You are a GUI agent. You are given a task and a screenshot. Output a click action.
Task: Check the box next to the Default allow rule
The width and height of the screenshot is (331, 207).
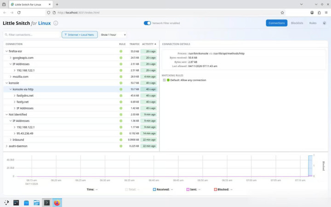coord(164,80)
